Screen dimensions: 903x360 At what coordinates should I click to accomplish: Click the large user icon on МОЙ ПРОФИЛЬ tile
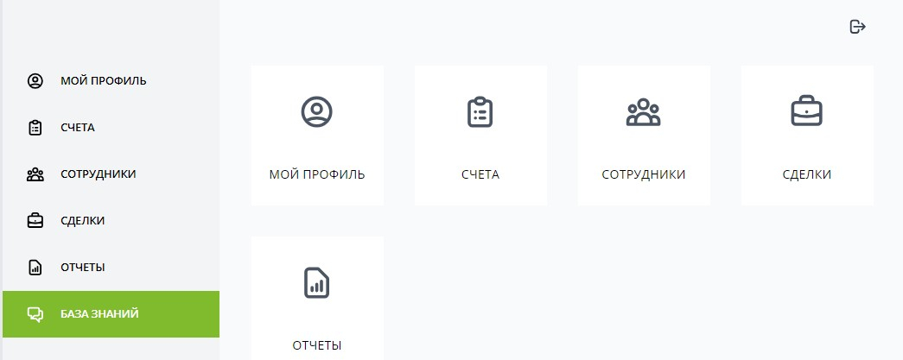tap(317, 111)
